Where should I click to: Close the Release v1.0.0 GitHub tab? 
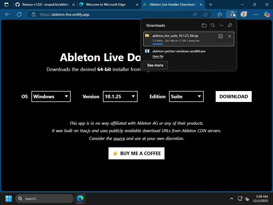74,5
